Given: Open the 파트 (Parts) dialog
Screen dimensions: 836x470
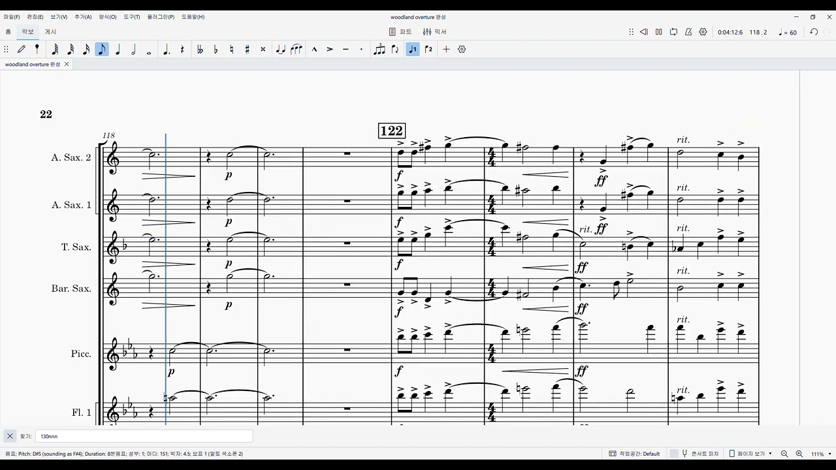Looking at the screenshot, I should tap(400, 31).
